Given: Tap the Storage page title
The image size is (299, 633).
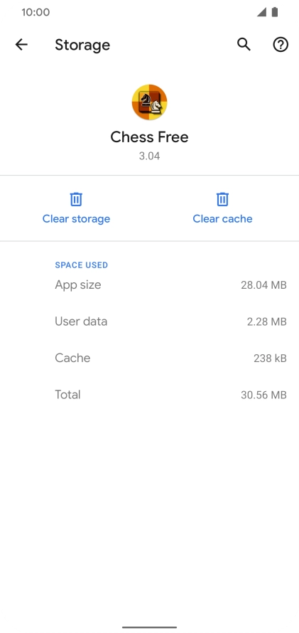Looking at the screenshot, I should [82, 45].
